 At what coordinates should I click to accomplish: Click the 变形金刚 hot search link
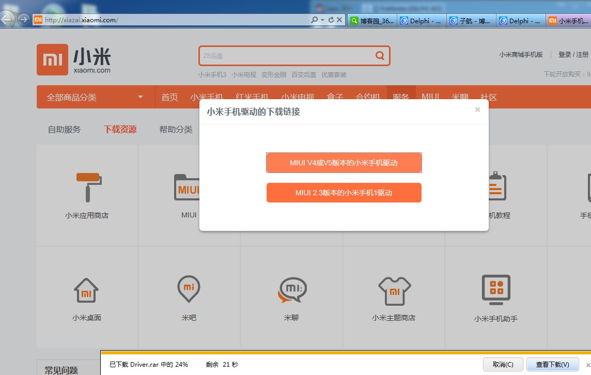tap(274, 74)
